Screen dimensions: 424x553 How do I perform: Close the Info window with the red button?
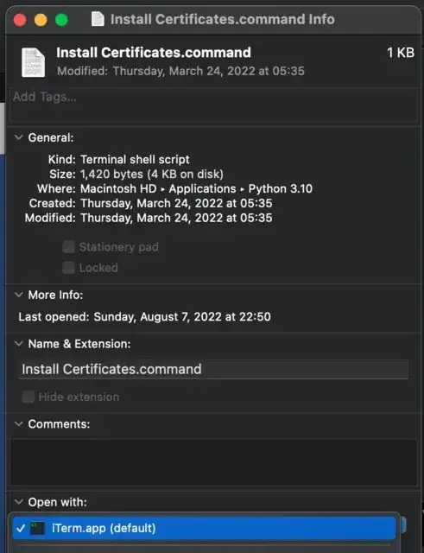20,20
